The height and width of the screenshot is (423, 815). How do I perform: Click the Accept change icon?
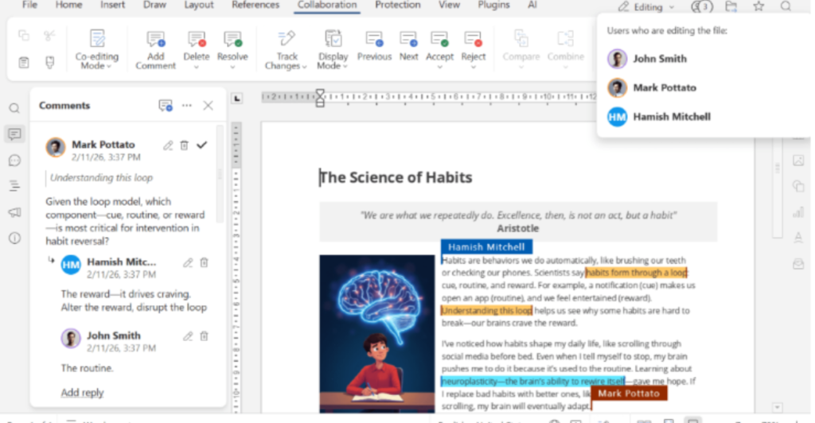(439, 40)
